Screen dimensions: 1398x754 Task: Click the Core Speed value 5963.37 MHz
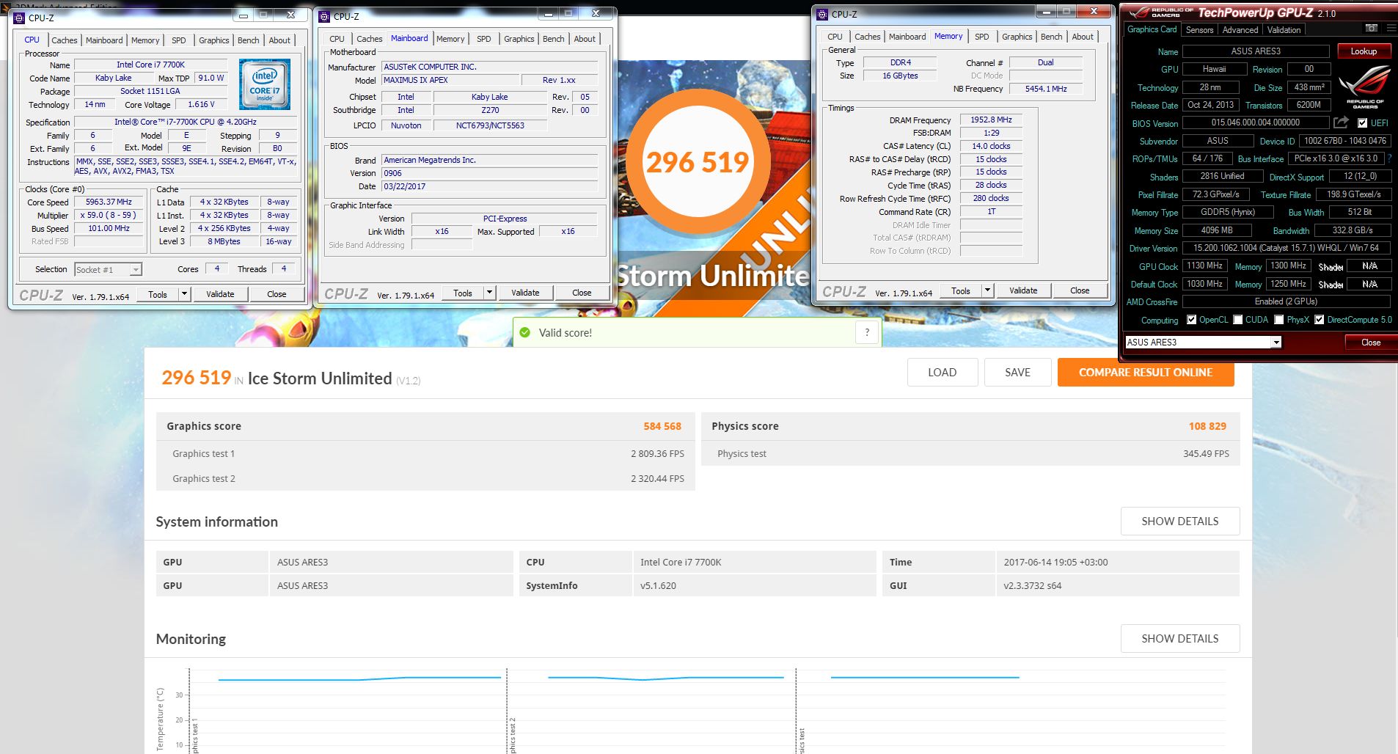point(109,202)
